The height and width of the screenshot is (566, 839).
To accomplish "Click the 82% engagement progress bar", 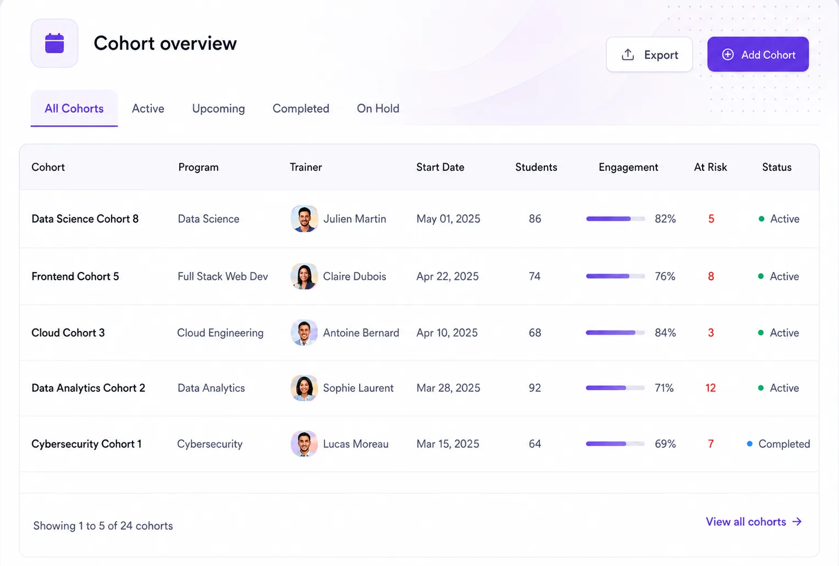I will (x=615, y=219).
